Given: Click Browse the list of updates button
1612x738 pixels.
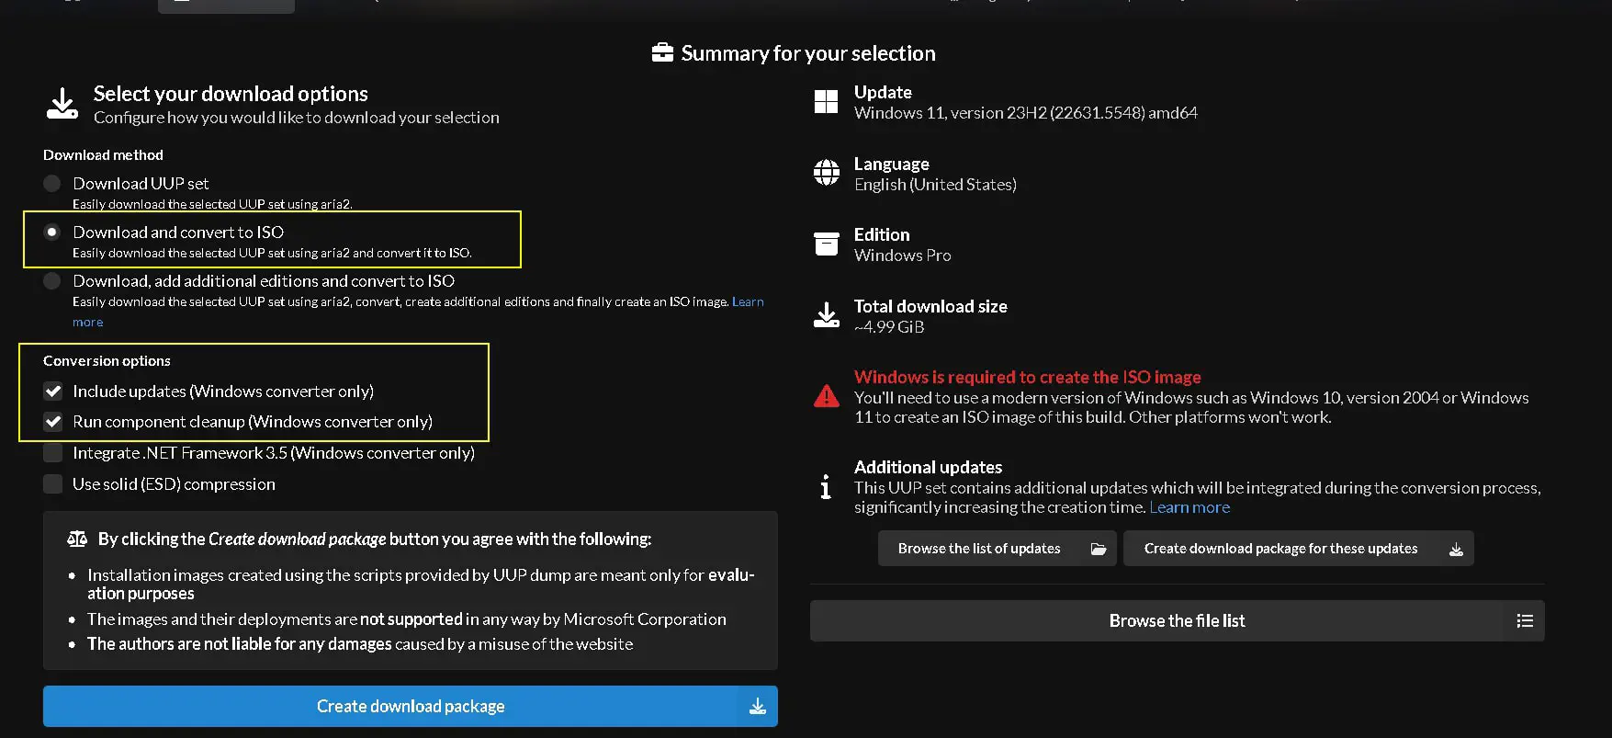Looking at the screenshot, I should pos(998,549).
